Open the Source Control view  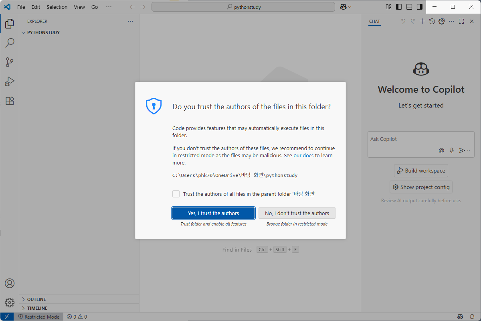coord(10,62)
